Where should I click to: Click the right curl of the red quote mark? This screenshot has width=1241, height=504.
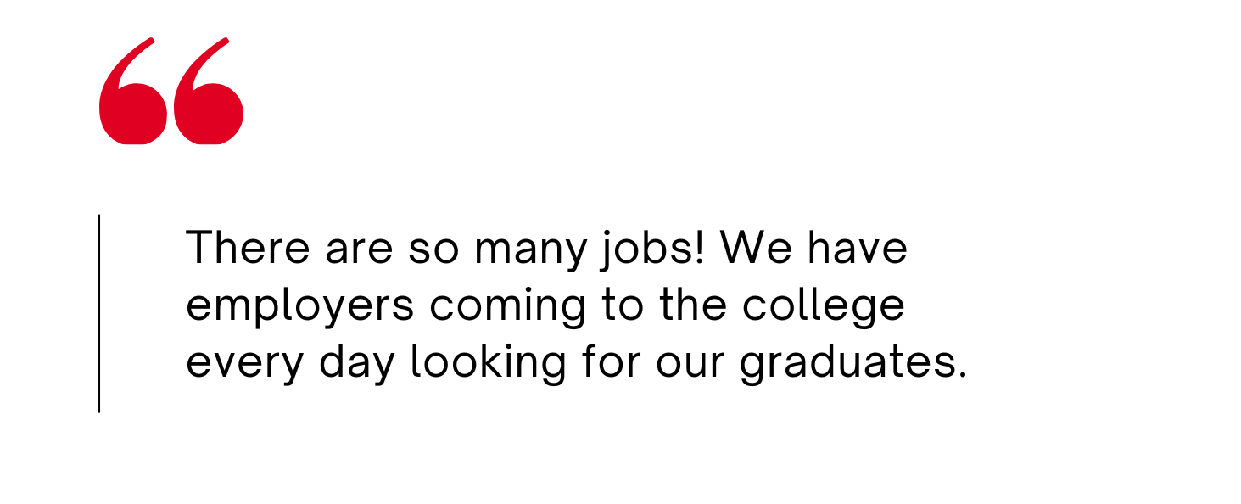(x=209, y=106)
